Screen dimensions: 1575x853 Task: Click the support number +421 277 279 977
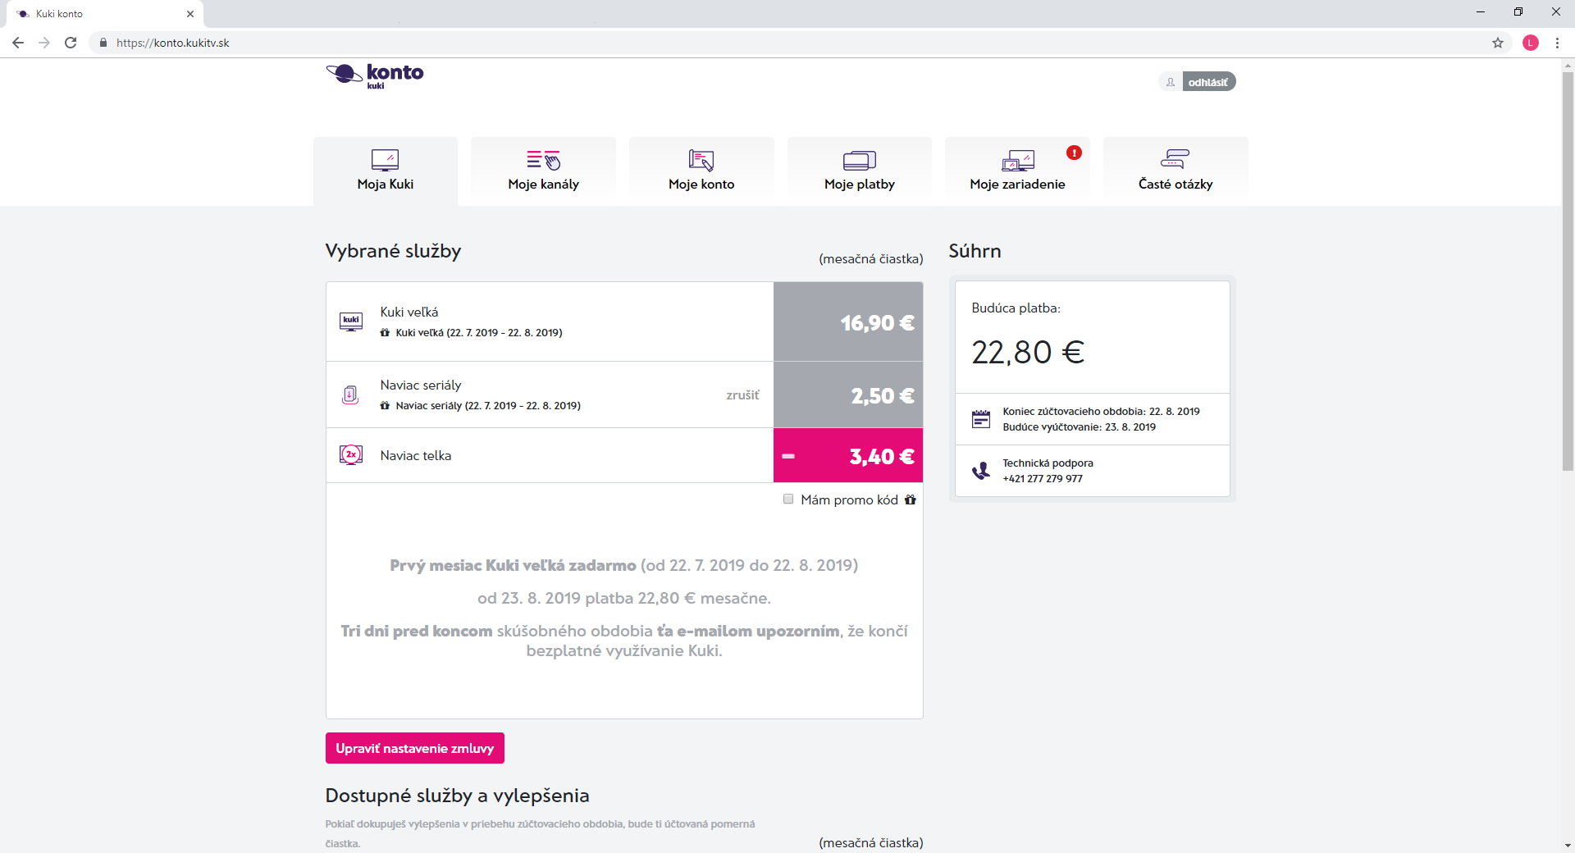(1043, 479)
